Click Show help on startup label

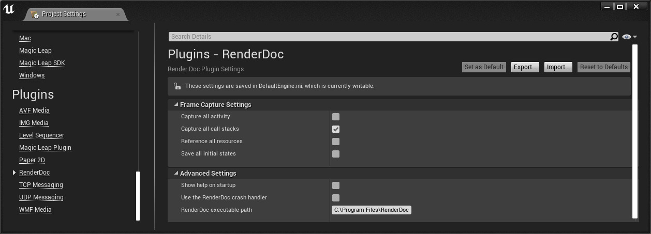pyautogui.click(x=208, y=185)
